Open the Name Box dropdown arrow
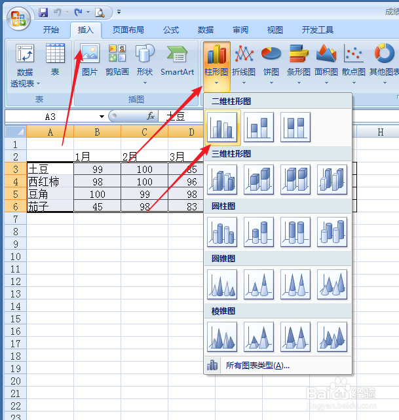399x420 pixels. [x=102, y=117]
